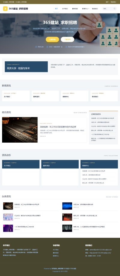Click the RSS地图 link in the footer
Image resolution: width=120 pixels, height=276 pixels.
(66, 268)
